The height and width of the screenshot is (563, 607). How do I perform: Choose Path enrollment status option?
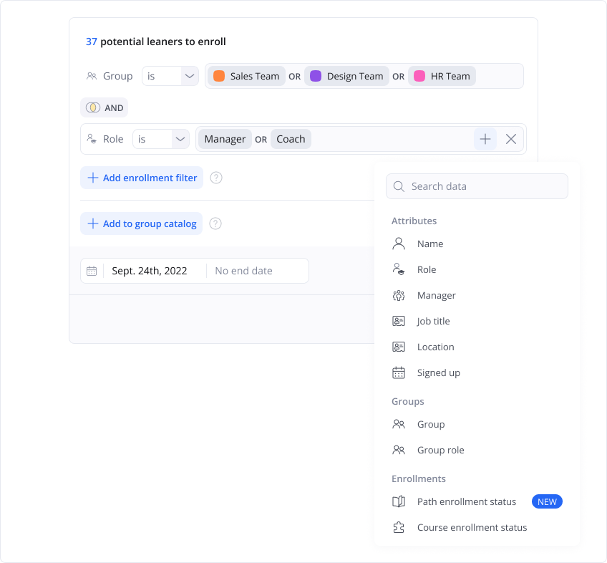point(466,501)
